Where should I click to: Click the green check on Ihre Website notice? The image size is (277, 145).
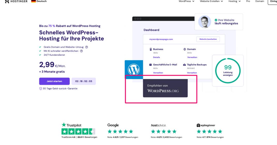click(x=216, y=20)
